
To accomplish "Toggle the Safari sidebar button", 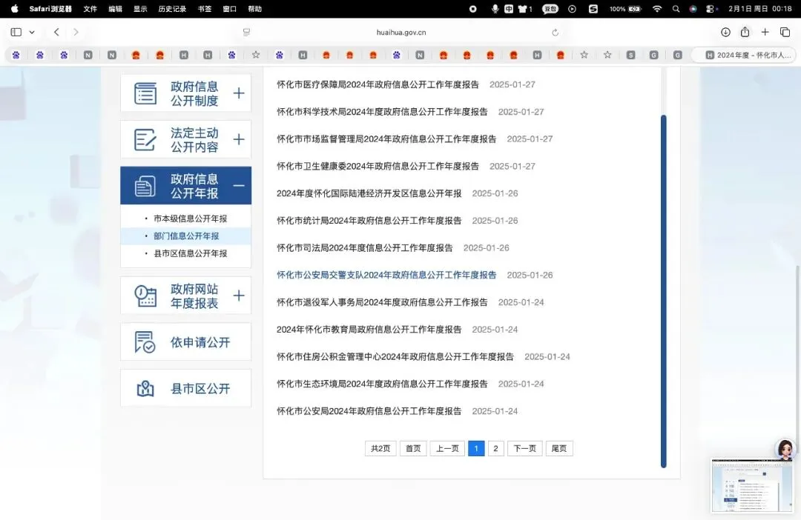I will [x=16, y=32].
